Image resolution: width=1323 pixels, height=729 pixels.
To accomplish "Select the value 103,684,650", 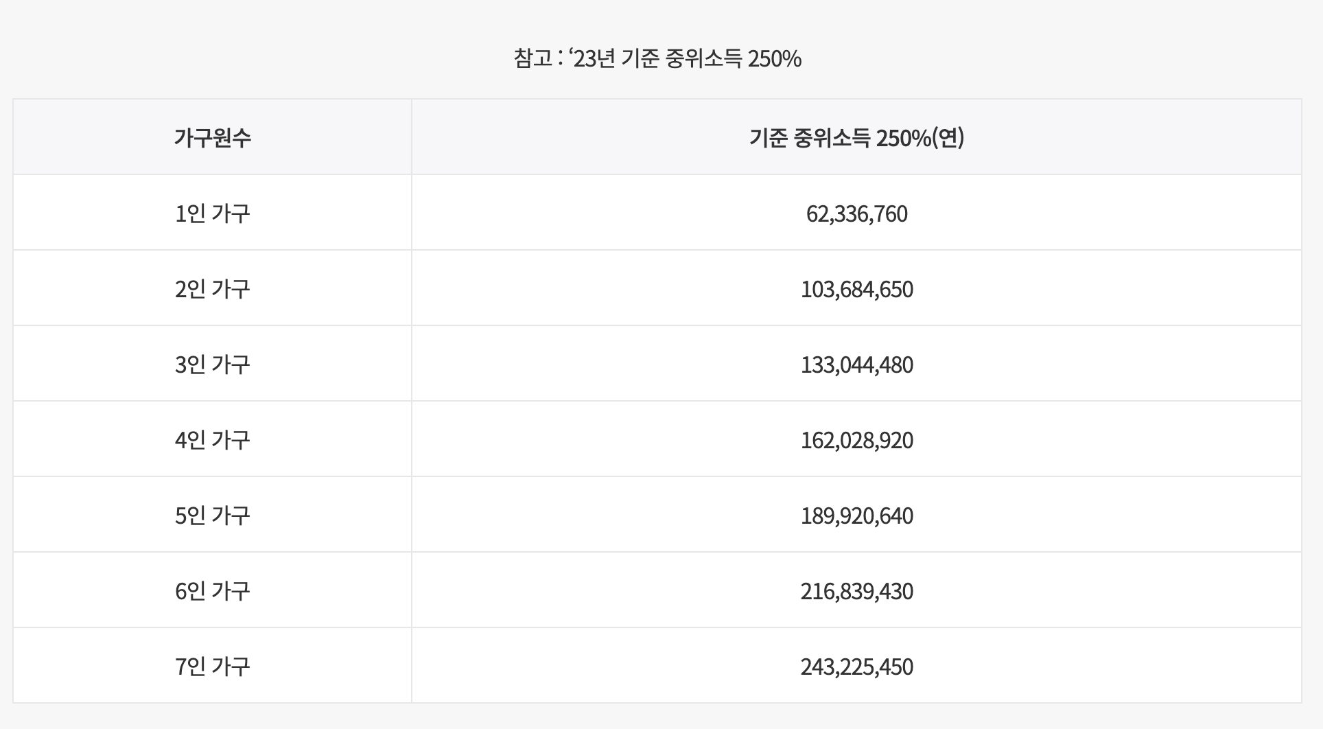I will (856, 290).
